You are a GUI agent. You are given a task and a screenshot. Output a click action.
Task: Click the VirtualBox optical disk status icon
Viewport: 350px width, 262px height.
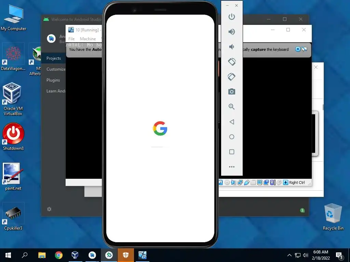[227, 183]
